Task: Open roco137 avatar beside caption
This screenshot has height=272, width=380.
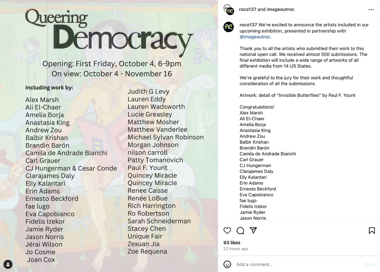Action: point(229,27)
